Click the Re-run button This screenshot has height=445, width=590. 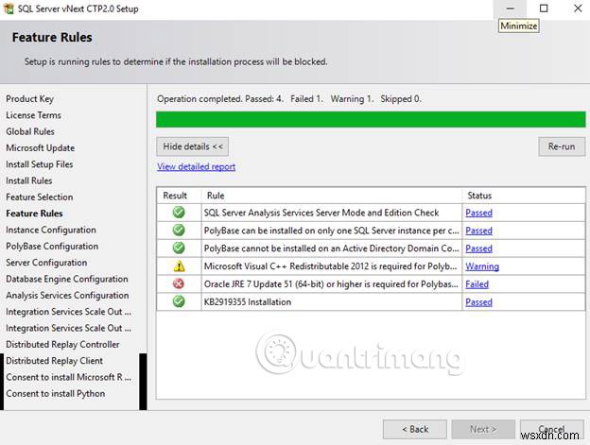562,146
